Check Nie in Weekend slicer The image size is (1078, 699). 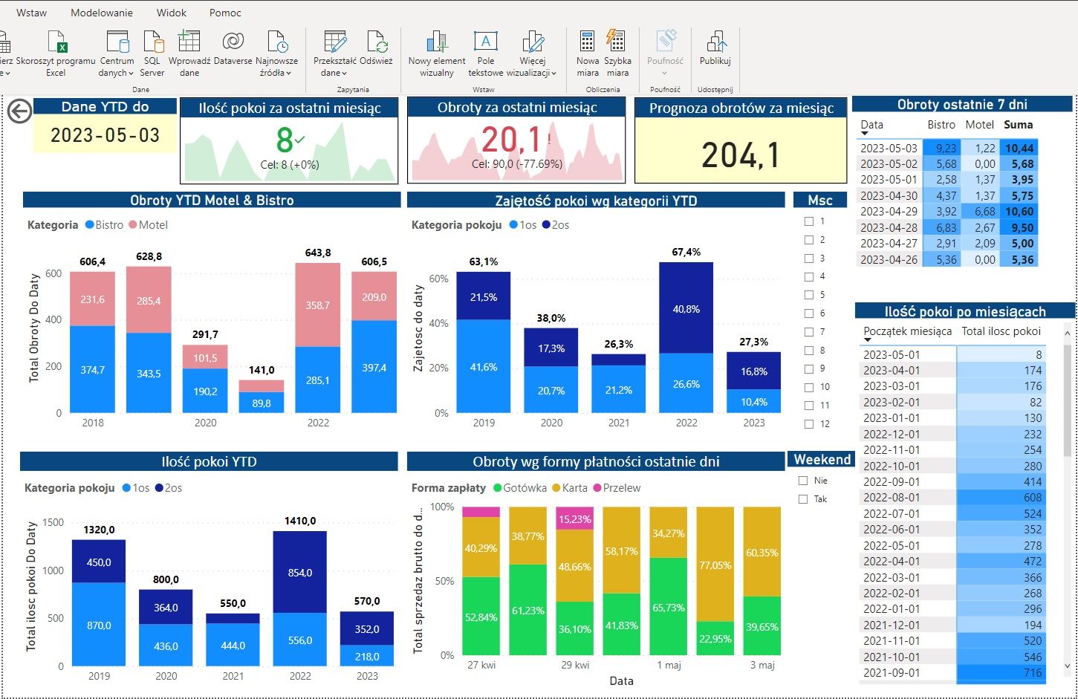(803, 481)
